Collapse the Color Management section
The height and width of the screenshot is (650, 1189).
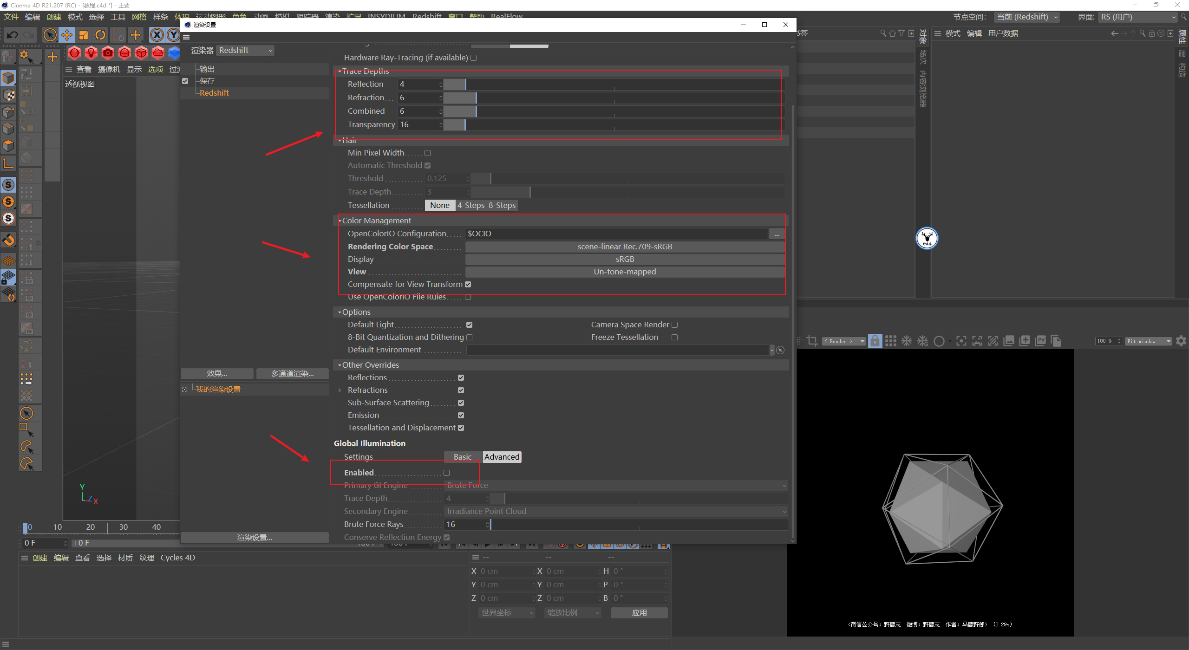340,221
